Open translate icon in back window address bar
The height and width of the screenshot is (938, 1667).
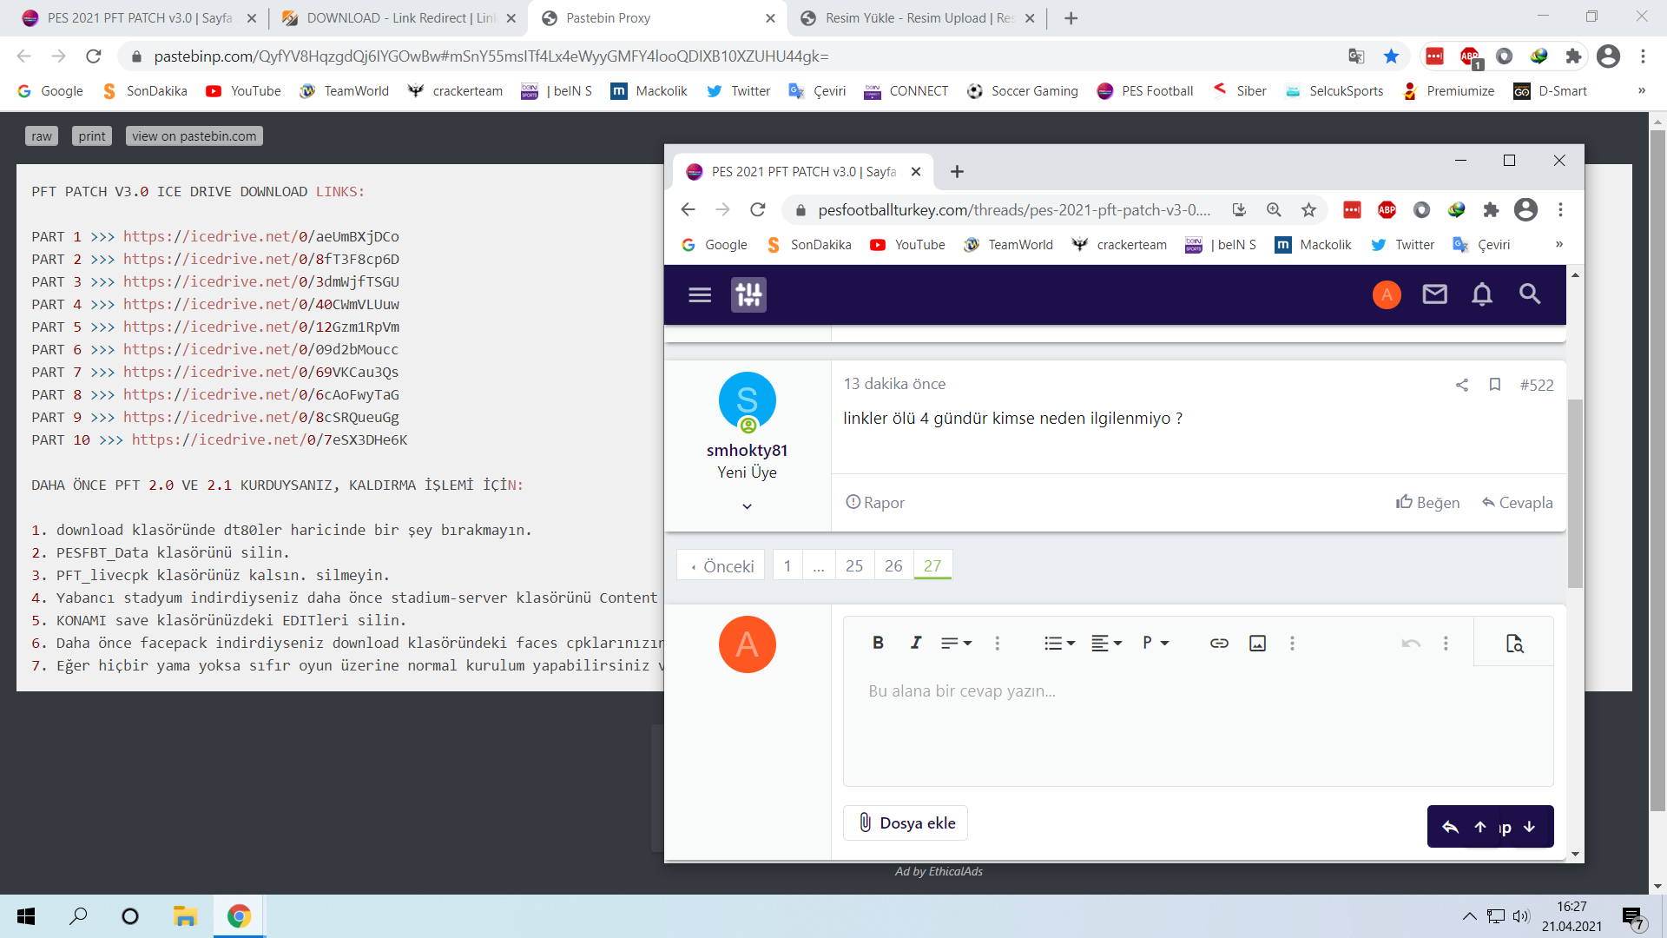[1356, 56]
